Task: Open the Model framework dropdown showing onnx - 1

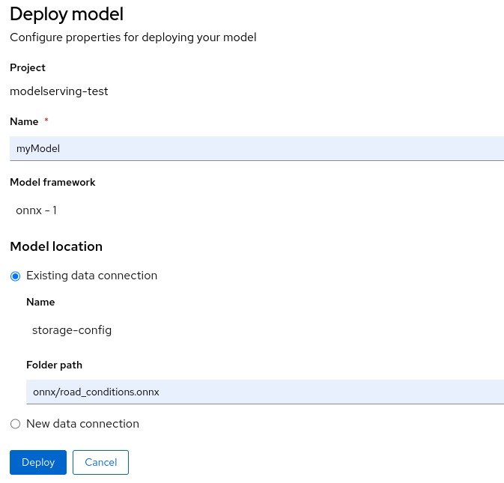Action: pyautogui.click(x=36, y=210)
